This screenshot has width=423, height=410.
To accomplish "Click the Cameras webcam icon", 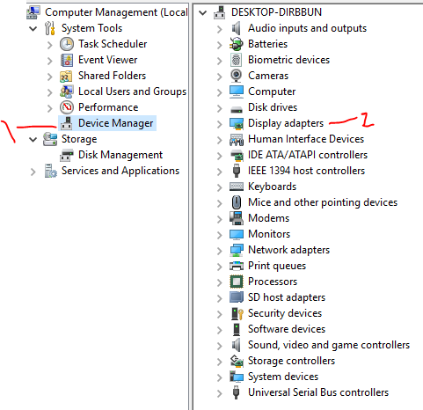I will [237, 76].
